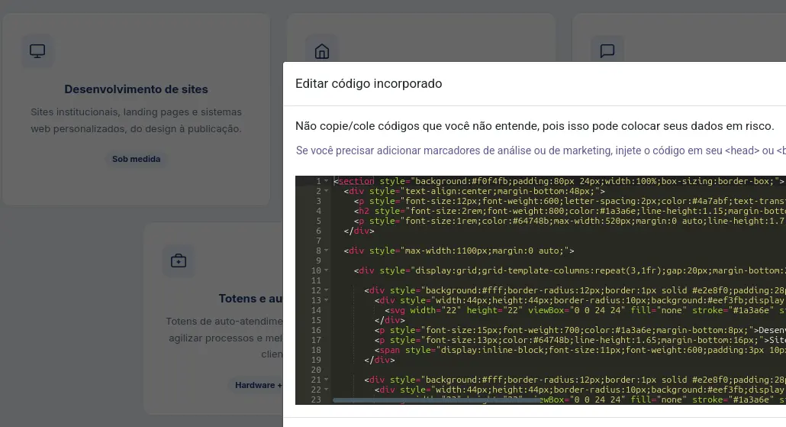Collapse the max-width div fold on line 8
The height and width of the screenshot is (427, 786).
[x=327, y=251]
